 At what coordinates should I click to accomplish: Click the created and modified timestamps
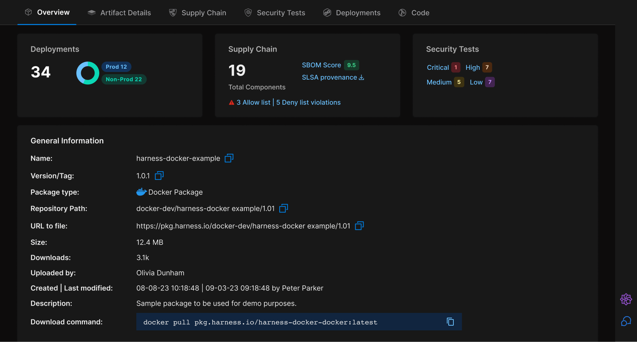230,288
